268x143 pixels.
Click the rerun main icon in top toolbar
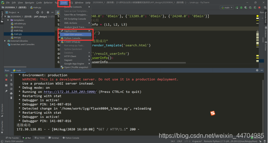pyautogui.click(x=237, y=8)
